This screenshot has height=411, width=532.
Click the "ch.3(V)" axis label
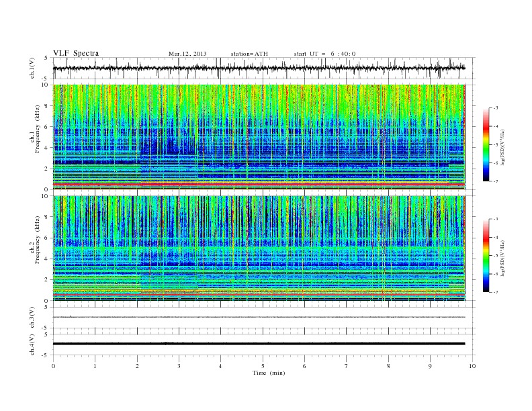(x=32, y=318)
